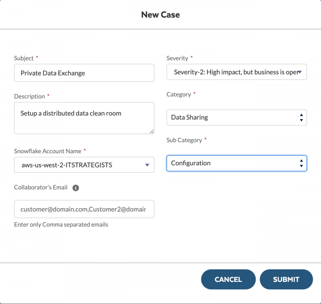Click the Snowflake Account Name dropdown arrow
Image resolution: width=321 pixels, height=304 pixels.
point(146,165)
